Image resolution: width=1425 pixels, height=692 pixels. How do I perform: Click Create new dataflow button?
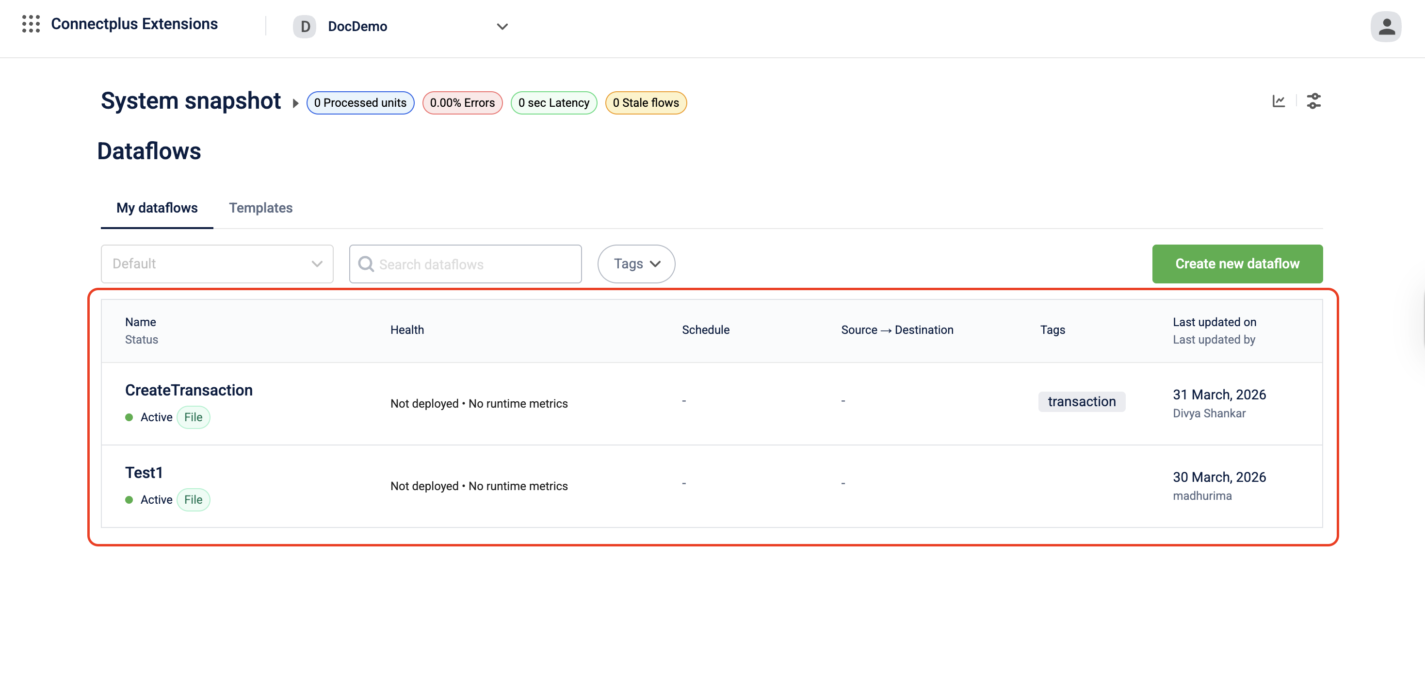coord(1237,264)
